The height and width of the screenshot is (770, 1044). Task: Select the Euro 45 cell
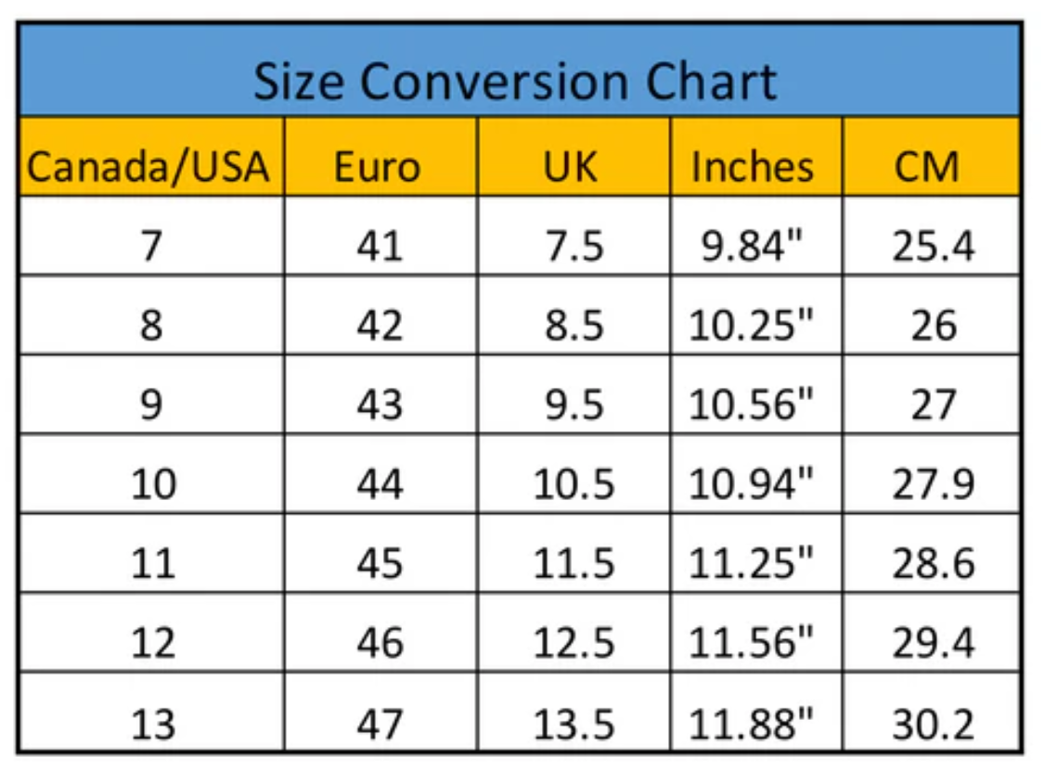pos(380,553)
